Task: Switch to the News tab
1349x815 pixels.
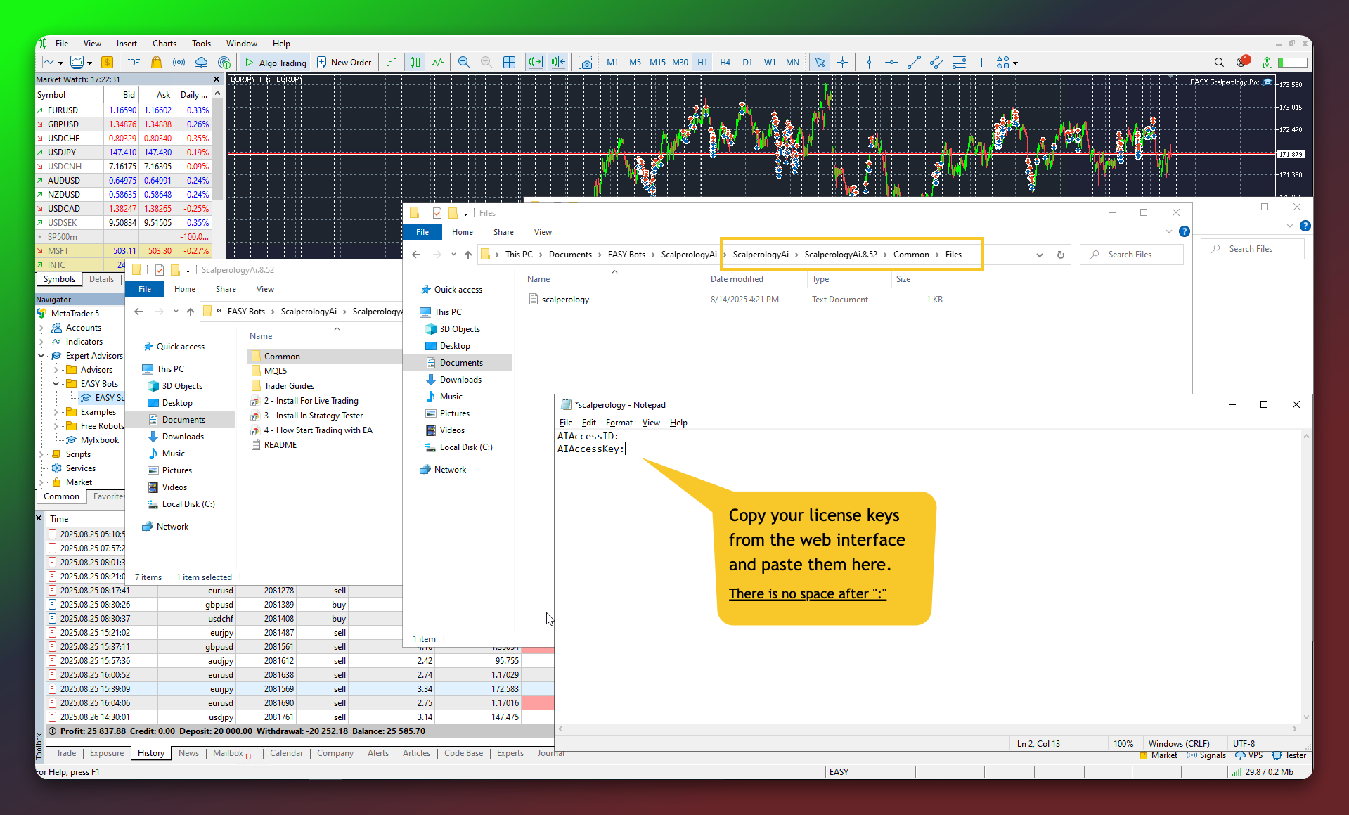Action: tap(188, 753)
